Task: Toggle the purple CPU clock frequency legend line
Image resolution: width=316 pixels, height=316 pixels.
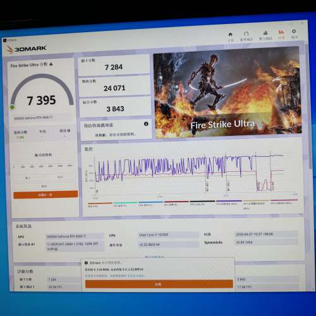Action: click(x=229, y=201)
